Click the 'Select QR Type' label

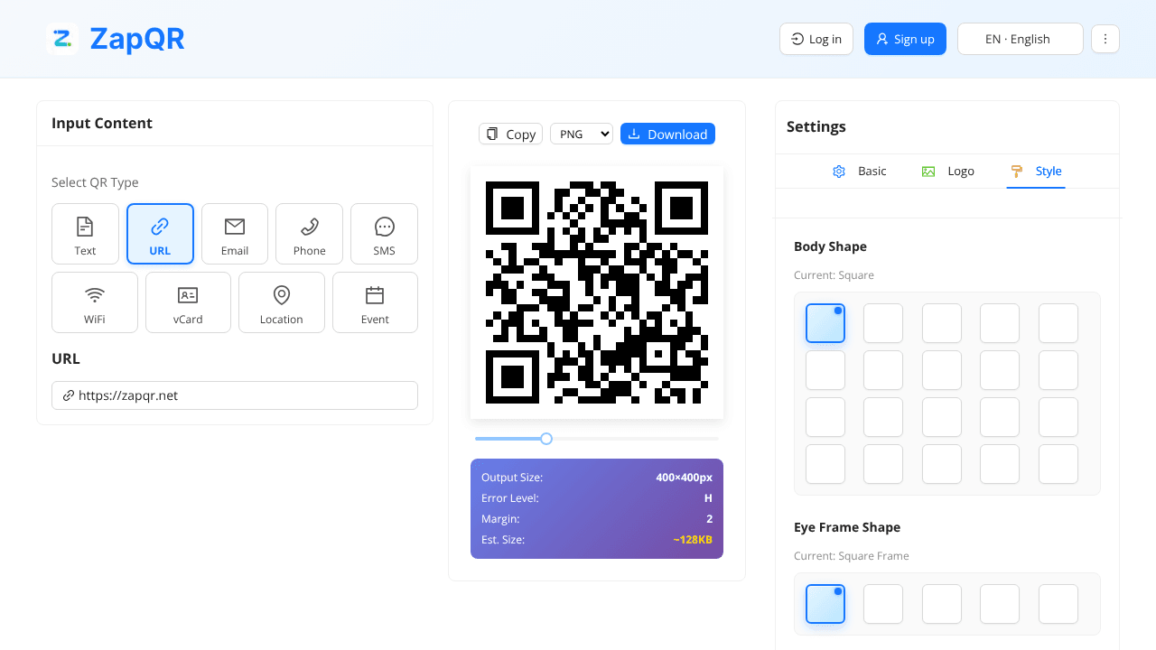(95, 182)
